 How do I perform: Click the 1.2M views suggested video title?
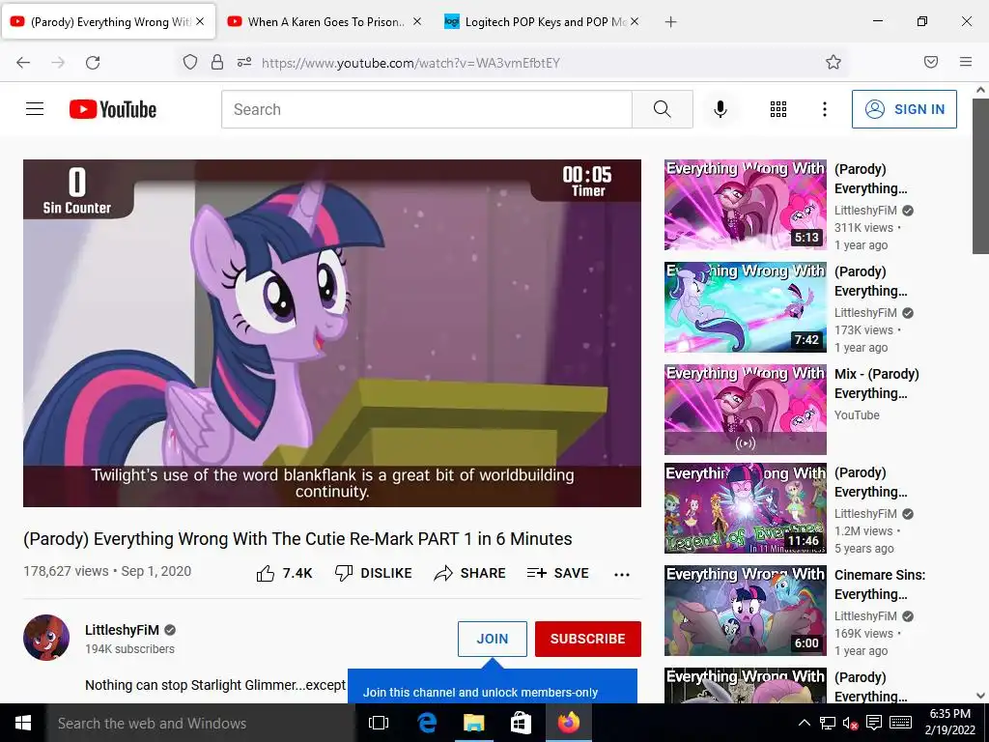click(x=871, y=482)
